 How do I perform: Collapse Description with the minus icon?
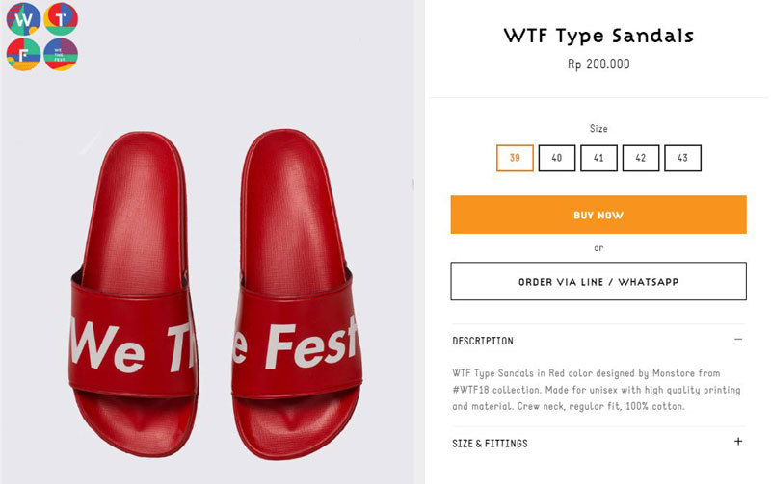click(x=738, y=340)
